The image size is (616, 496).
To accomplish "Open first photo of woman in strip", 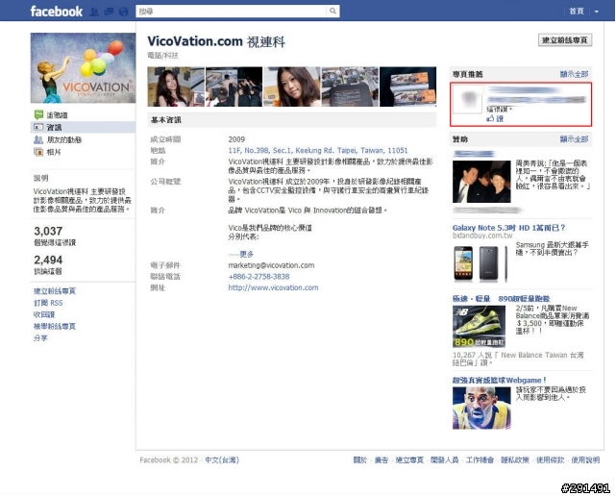I will (176, 87).
